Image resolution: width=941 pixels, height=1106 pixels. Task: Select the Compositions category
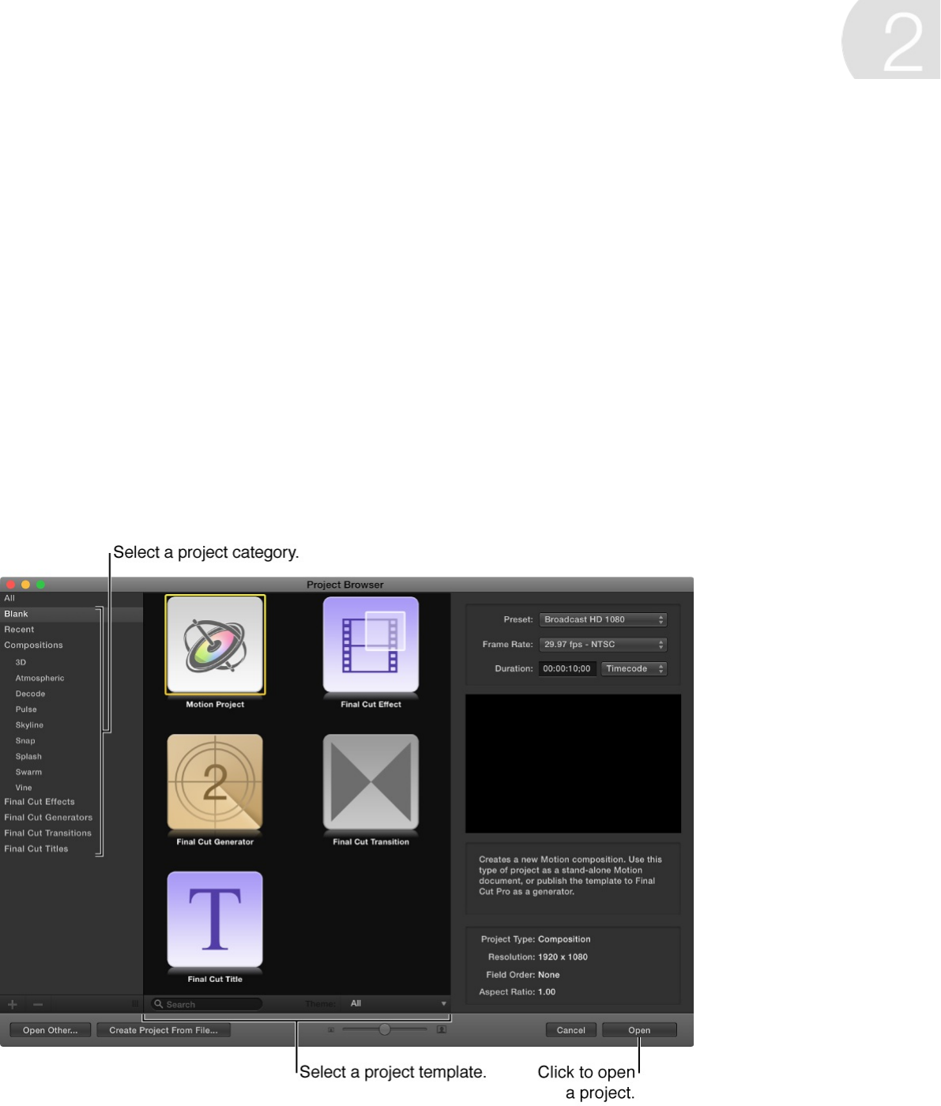coord(33,645)
